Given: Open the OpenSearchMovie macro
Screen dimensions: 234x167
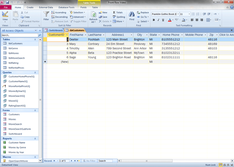Looking at the screenshot, I should pos(18,161).
